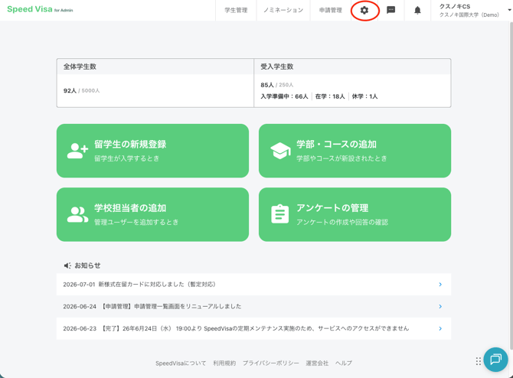Open the プライバシーポリシー footer link
The height and width of the screenshot is (378, 513).
pos(270,363)
